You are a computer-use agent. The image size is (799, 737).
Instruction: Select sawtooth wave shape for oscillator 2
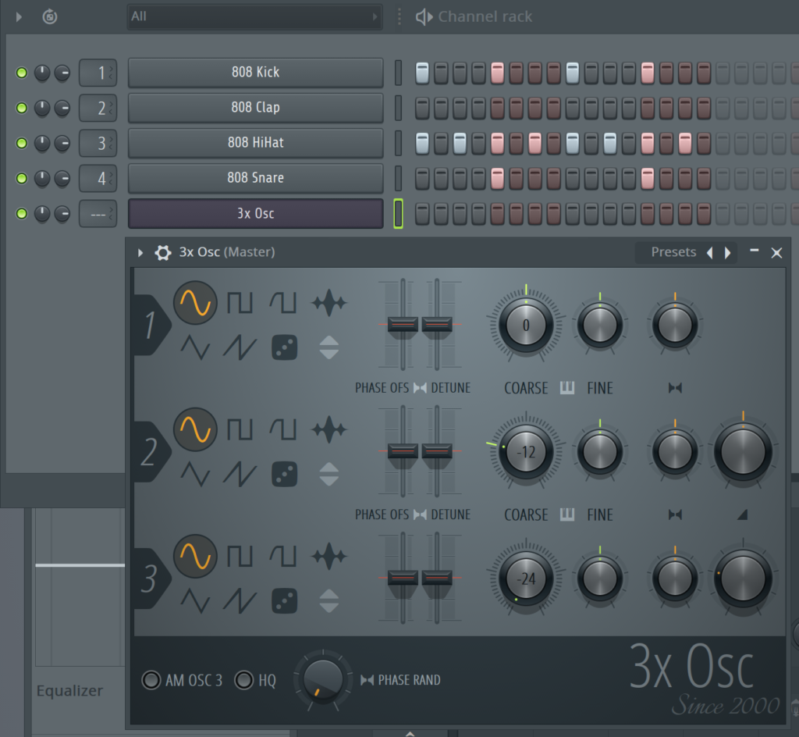point(240,473)
